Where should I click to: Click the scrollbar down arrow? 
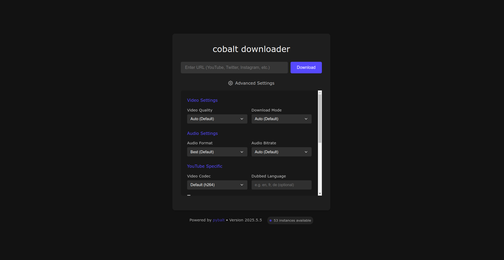click(x=320, y=194)
